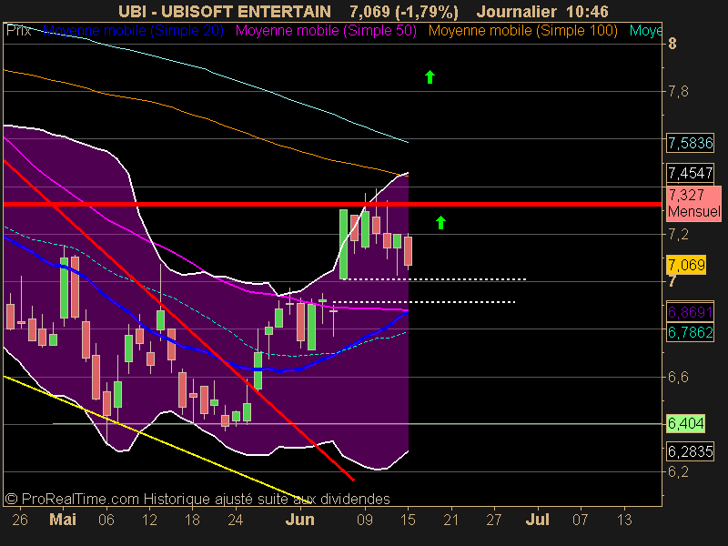
Task: Select Moyenne mobile (Simple 50) legend
Action: coord(326,31)
